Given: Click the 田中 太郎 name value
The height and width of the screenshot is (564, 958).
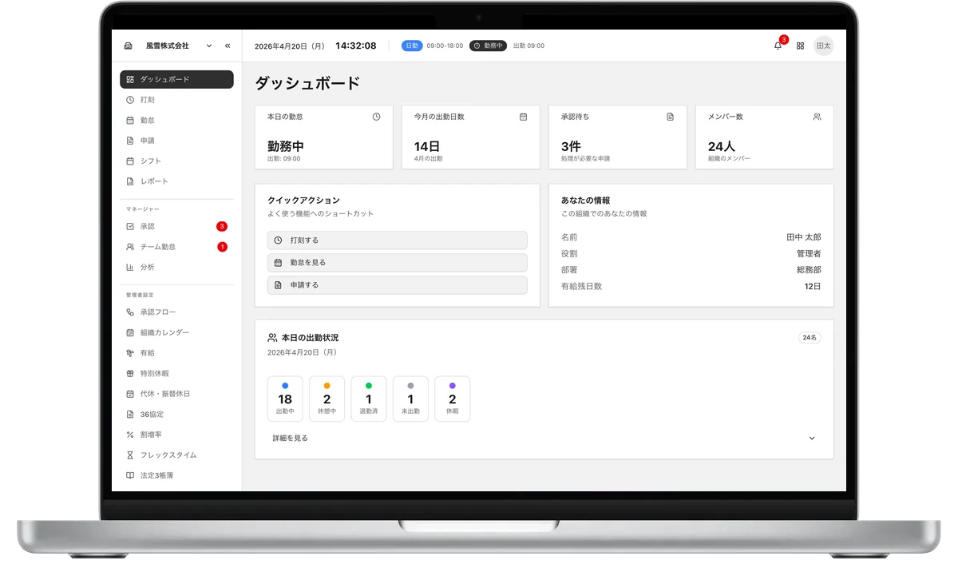Looking at the screenshot, I should point(803,237).
